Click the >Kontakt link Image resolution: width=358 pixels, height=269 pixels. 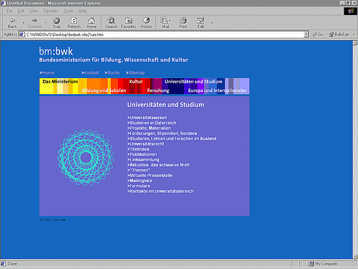90,73
